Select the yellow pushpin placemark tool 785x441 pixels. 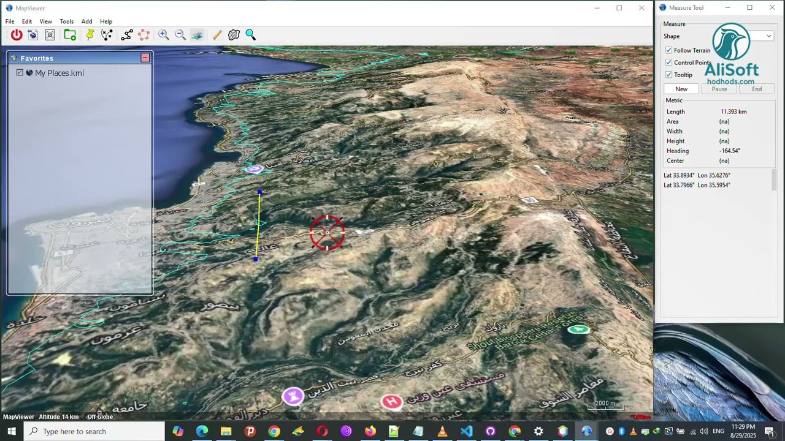point(90,35)
